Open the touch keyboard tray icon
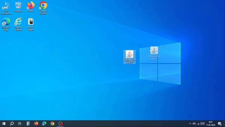The height and width of the screenshot is (127, 225). click(x=202, y=123)
